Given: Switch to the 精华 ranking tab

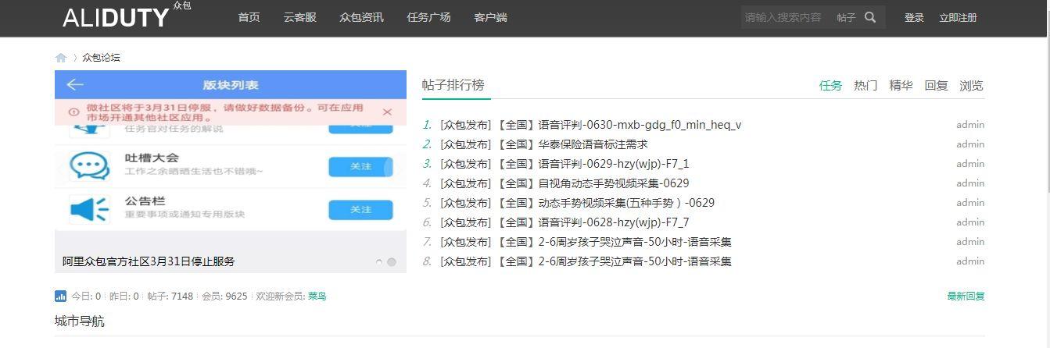Looking at the screenshot, I should (901, 86).
